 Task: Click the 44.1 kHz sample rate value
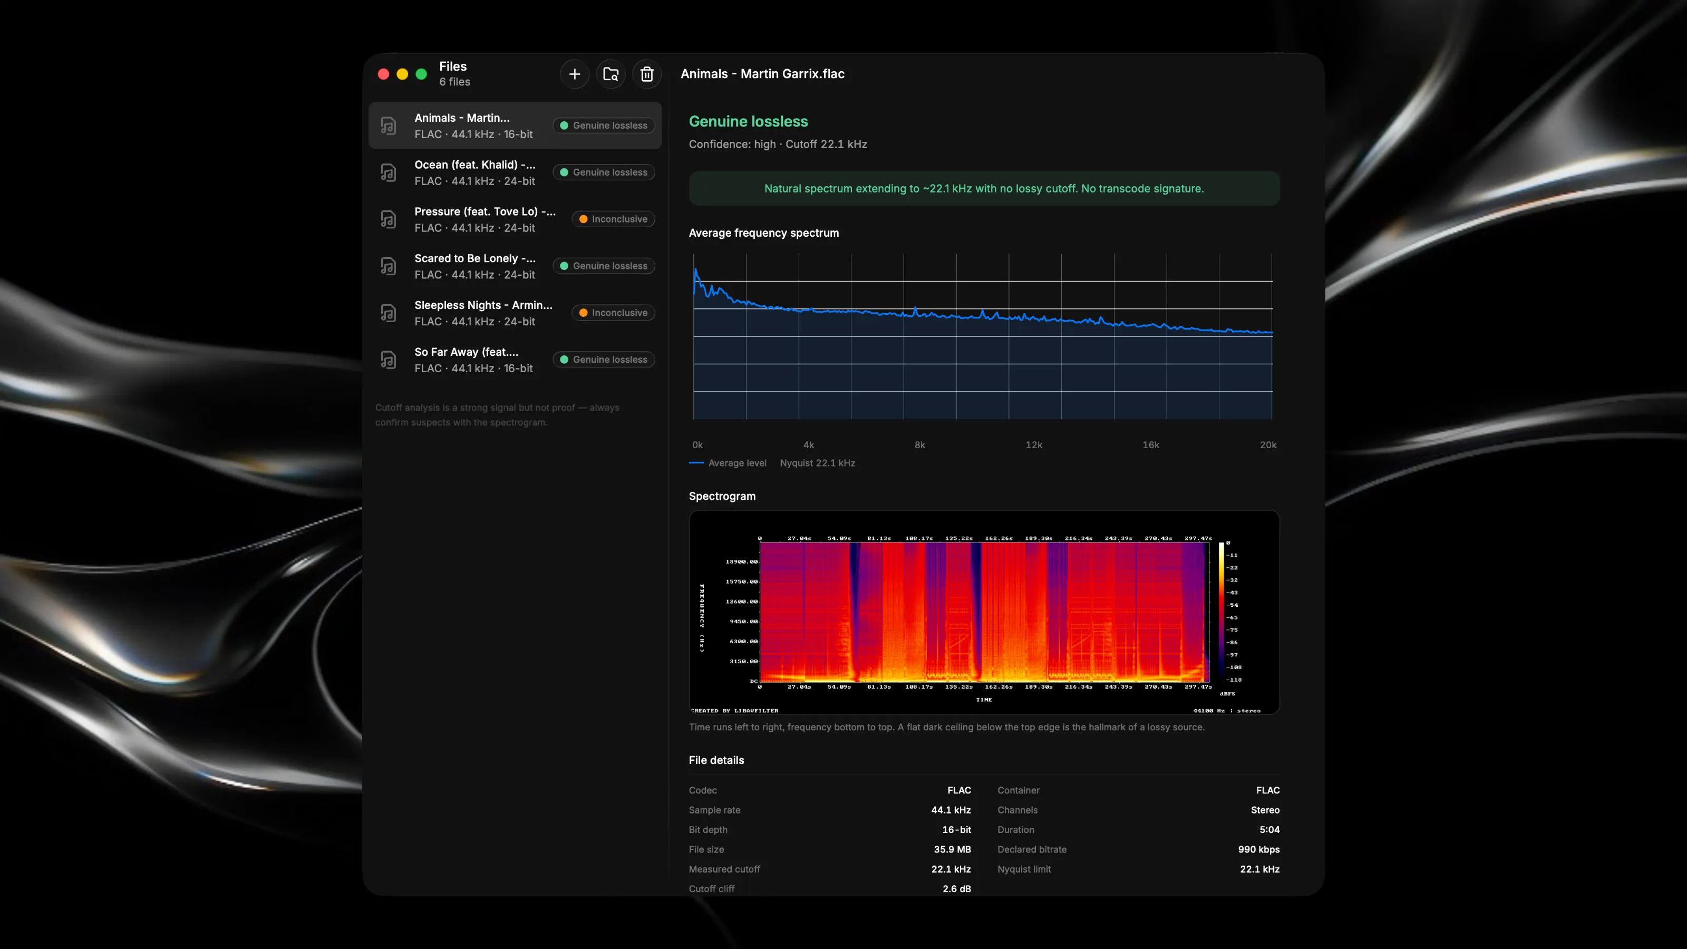(951, 810)
